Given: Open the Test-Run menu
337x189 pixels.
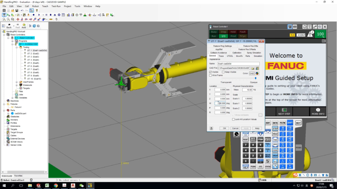Looking at the screenshot, I should pyautogui.click(x=56, y=6).
